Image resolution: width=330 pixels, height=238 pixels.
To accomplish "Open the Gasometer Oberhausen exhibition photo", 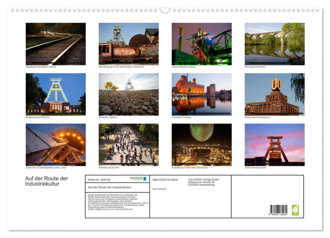I will (x=202, y=144).
